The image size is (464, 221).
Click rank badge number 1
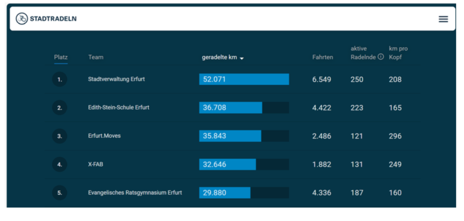pyautogui.click(x=60, y=80)
